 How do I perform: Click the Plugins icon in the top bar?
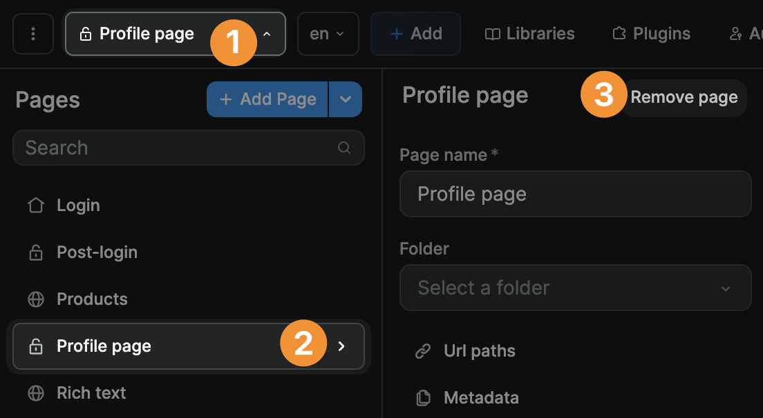[619, 32]
